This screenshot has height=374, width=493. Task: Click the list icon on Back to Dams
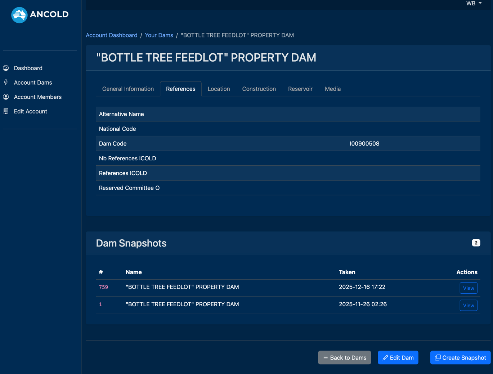(325, 357)
